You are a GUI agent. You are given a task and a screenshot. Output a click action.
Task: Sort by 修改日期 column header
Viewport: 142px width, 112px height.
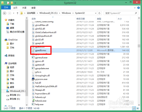tap(81, 19)
